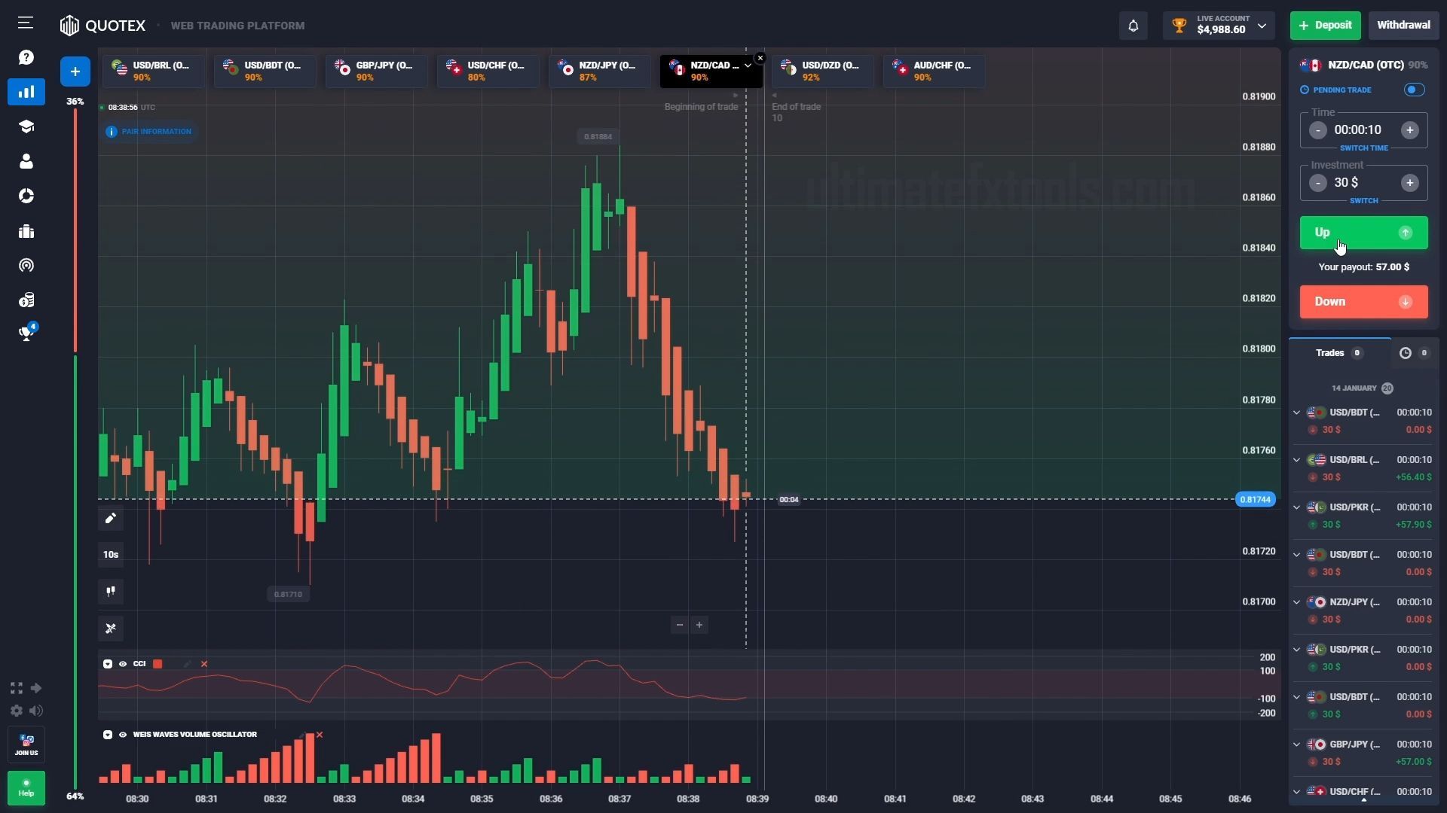The width and height of the screenshot is (1447, 813).
Task: Select the drawing pencil tool on chart
Action: [111, 518]
